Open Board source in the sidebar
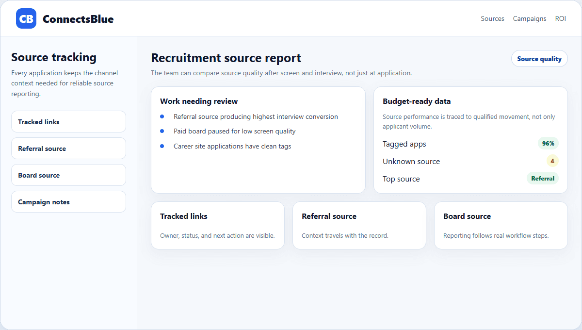The width and height of the screenshot is (582, 330). [68, 175]
